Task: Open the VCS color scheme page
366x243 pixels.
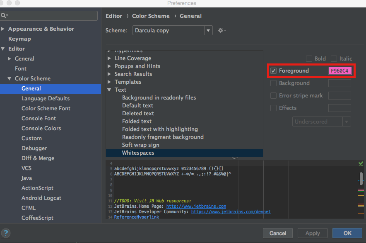Action: [26, 168]
